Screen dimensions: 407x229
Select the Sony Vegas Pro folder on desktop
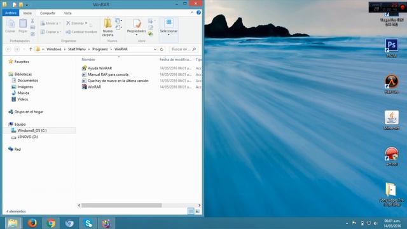coord(392,194)
